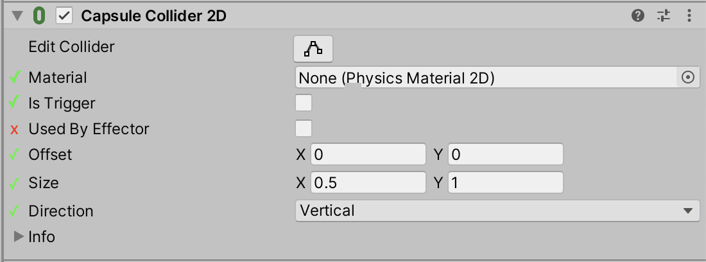Expand the Info foldout
The width and height of the screenshot is (706, 262).
point(18,237)
